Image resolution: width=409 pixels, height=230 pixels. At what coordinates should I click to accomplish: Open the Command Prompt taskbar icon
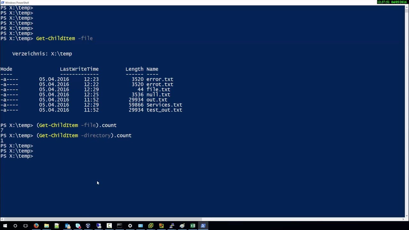pyautogui.click(x=120, y=226)
